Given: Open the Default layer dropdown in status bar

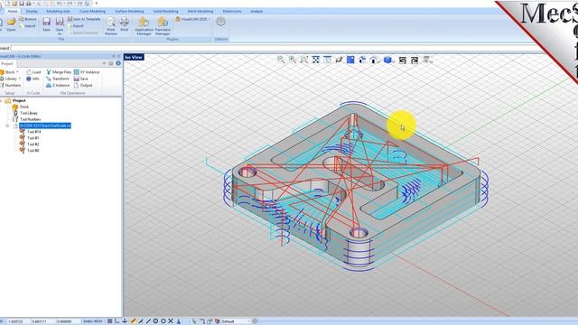Looking at the screenshot, I should [x=235, y=321].
